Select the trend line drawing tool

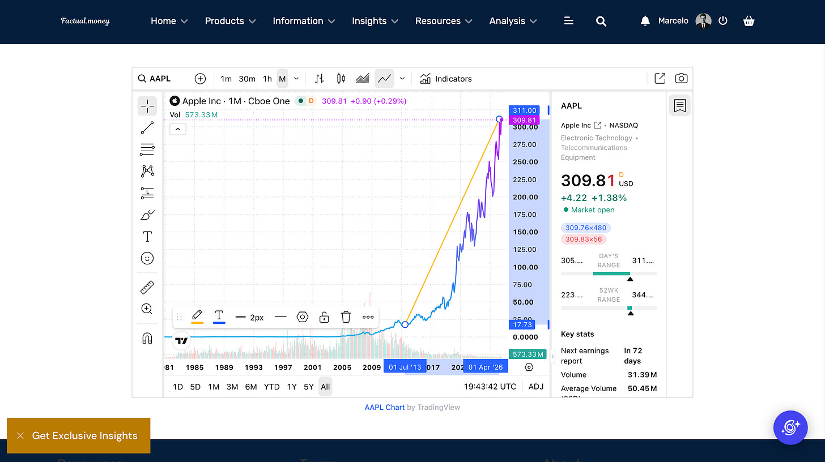(147, 128)
